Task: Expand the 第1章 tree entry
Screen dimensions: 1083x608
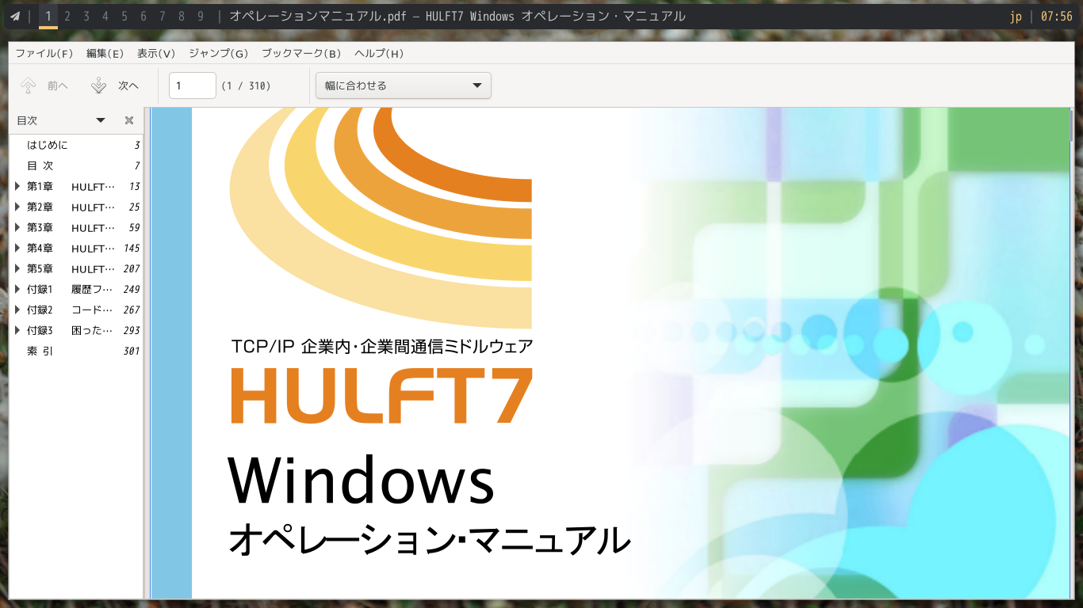Action: pos(18,186)
